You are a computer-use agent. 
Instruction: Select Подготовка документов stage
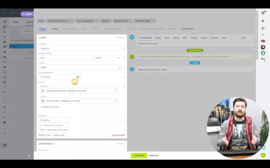(60, 21)
